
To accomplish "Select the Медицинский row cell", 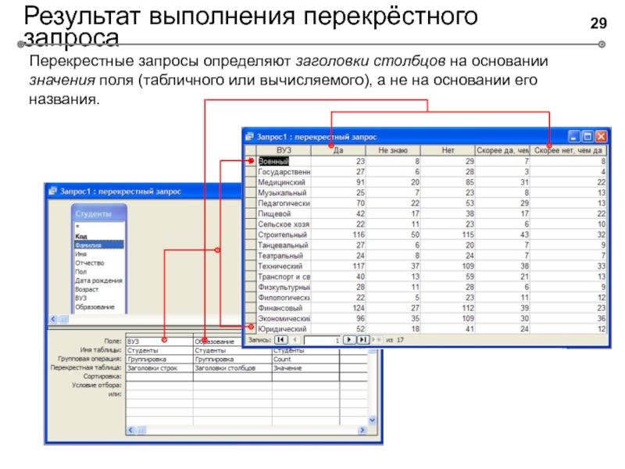I will point(284,182).
